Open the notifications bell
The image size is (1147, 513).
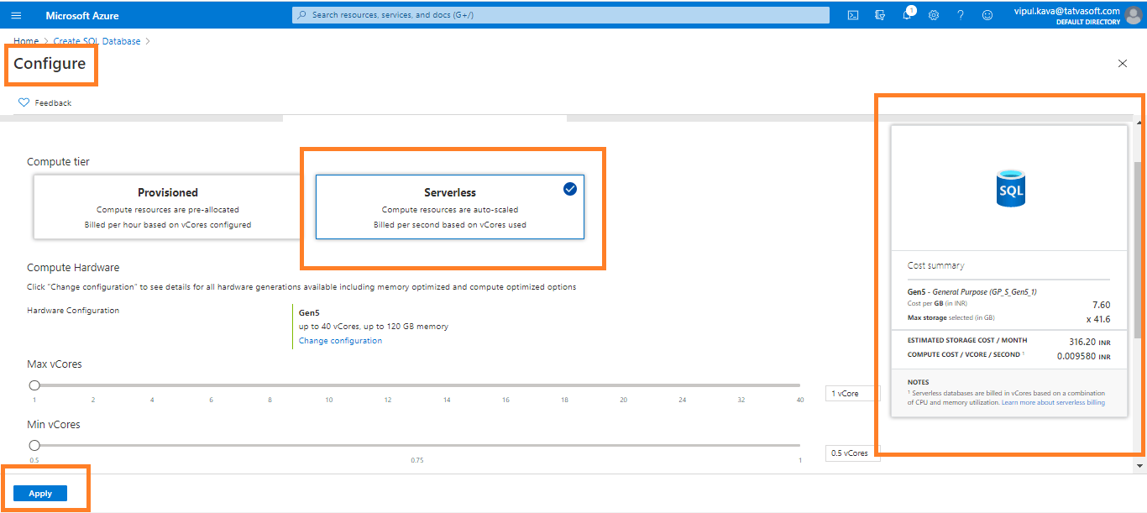907,15
